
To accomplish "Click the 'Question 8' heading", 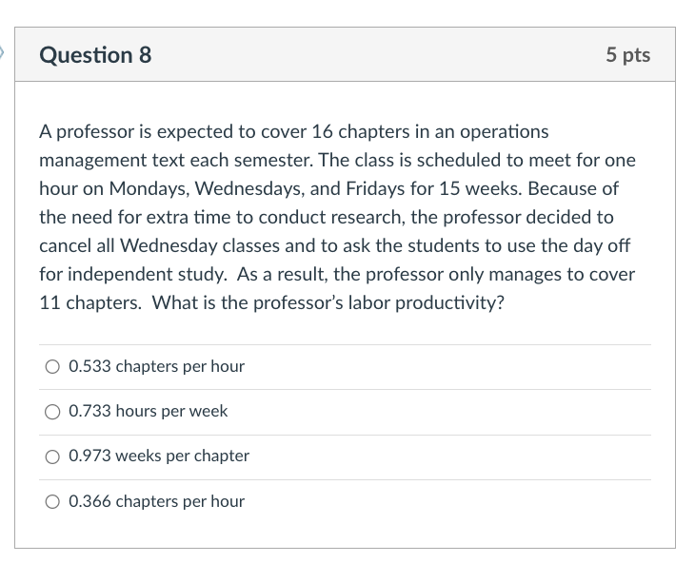I will 95,55.
